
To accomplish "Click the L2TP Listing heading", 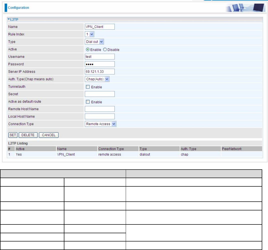I will 18,143.
